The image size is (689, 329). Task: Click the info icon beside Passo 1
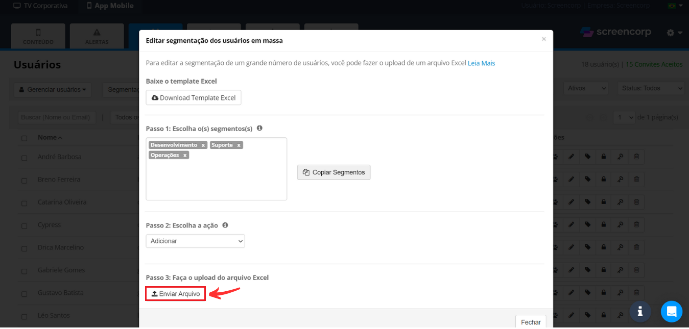pyautogui.click(x=259, y=128)
